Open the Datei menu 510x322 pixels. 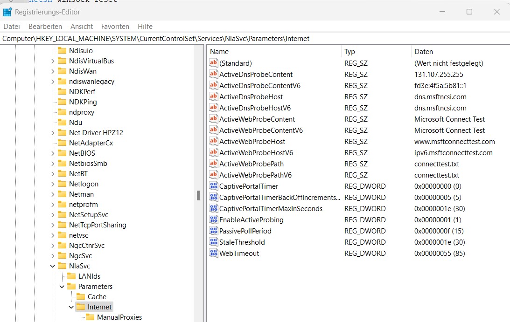pyautogui.click(x=12, y=26)
